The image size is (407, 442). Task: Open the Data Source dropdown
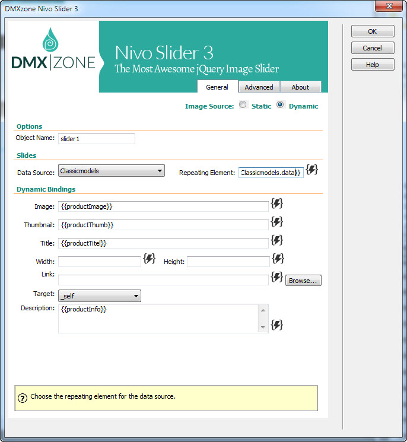112,171
